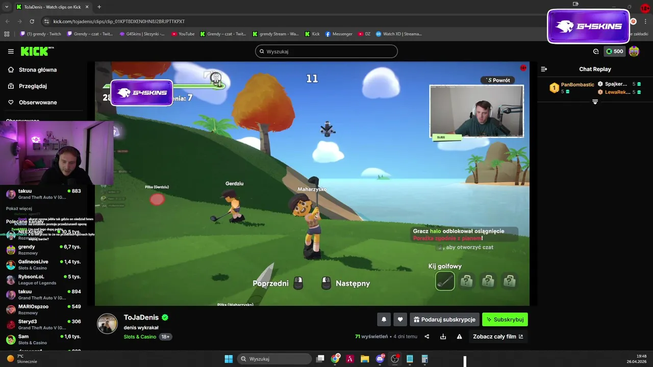Close the ToJaDenis Kick tab
Image resolution: width=653 pixels, height=367 pixels.
(86, 7)
